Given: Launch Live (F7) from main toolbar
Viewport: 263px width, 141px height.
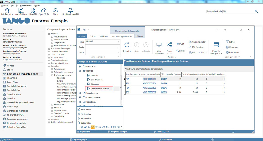Looking at the screenshot, I should coord(33,10).
